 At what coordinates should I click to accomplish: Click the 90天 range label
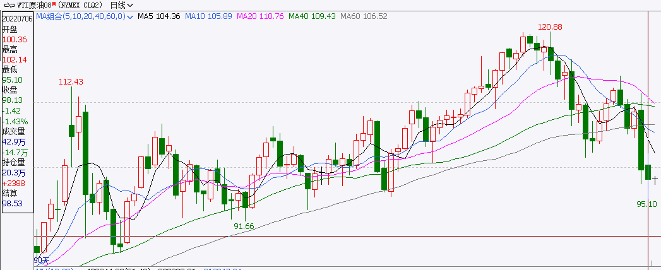(42, 260)
